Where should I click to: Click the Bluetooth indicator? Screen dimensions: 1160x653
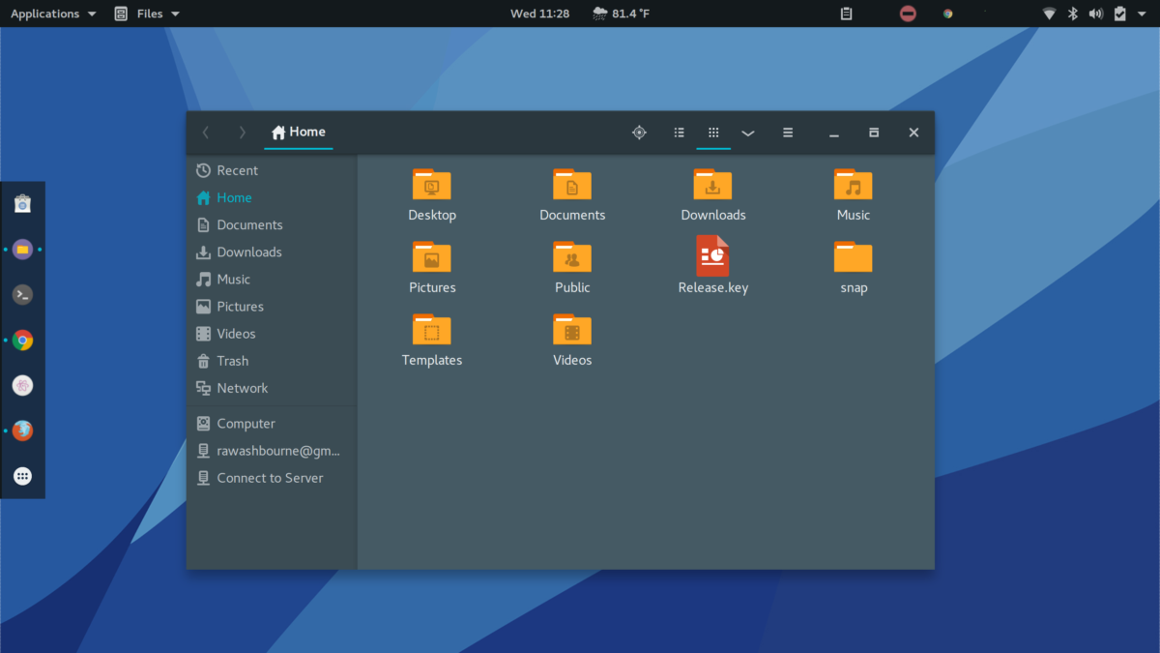tap(1072, 14)
